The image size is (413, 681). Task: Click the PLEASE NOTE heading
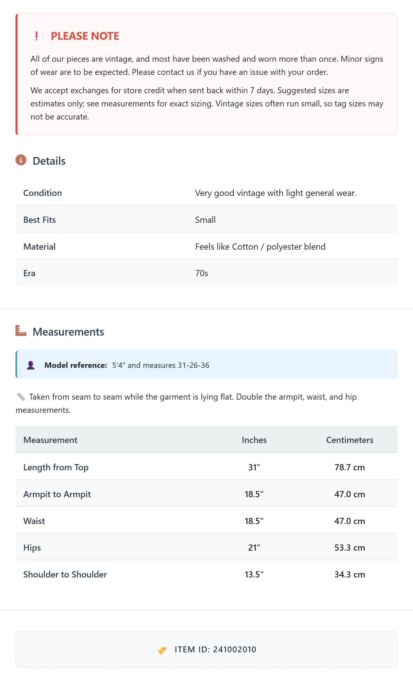tap(85, 36)
